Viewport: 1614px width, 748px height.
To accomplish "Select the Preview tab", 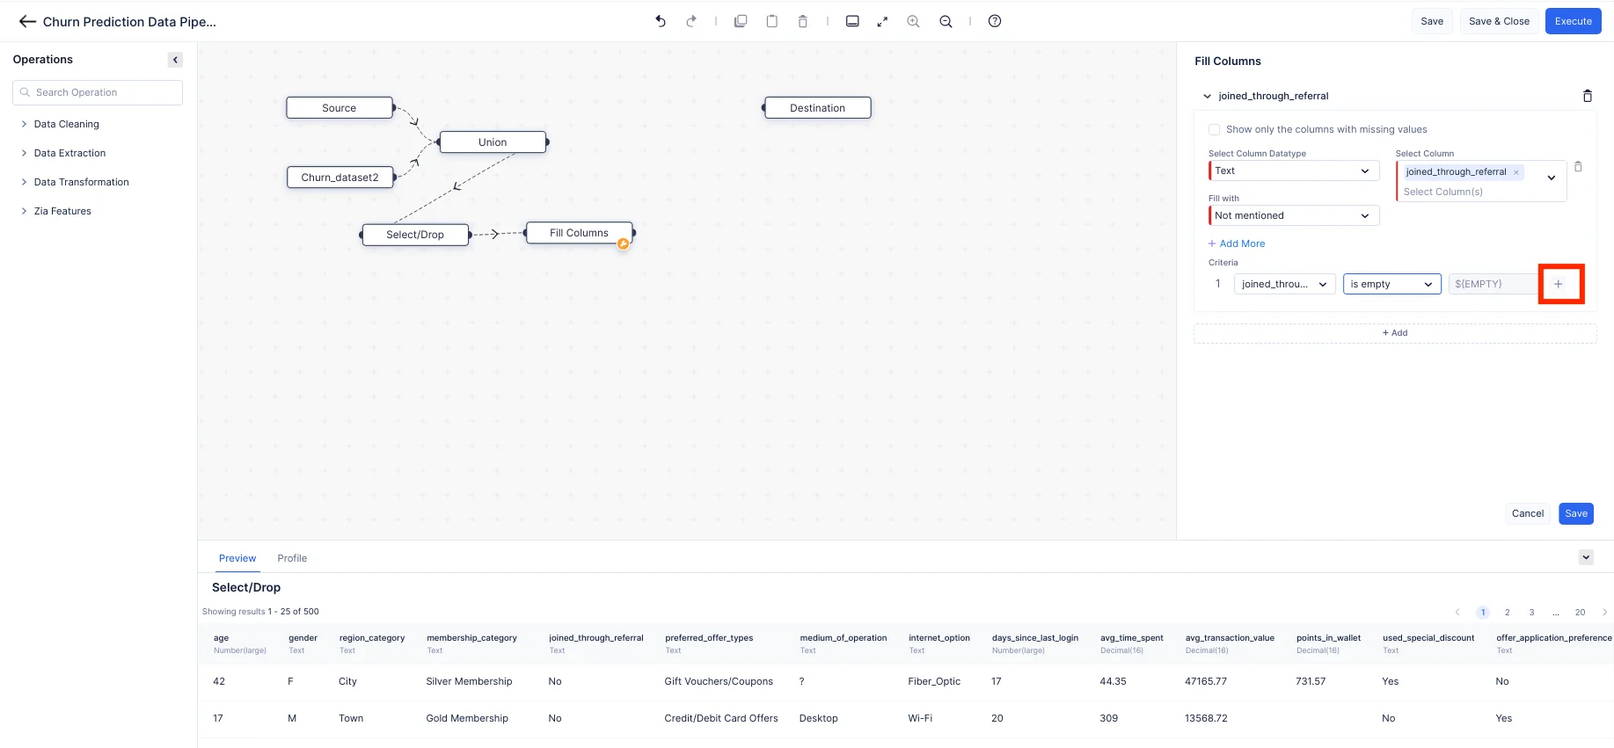I will [237, 558].
